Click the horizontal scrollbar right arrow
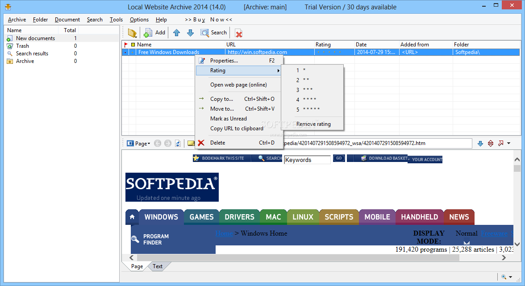 tap(504, 257)
